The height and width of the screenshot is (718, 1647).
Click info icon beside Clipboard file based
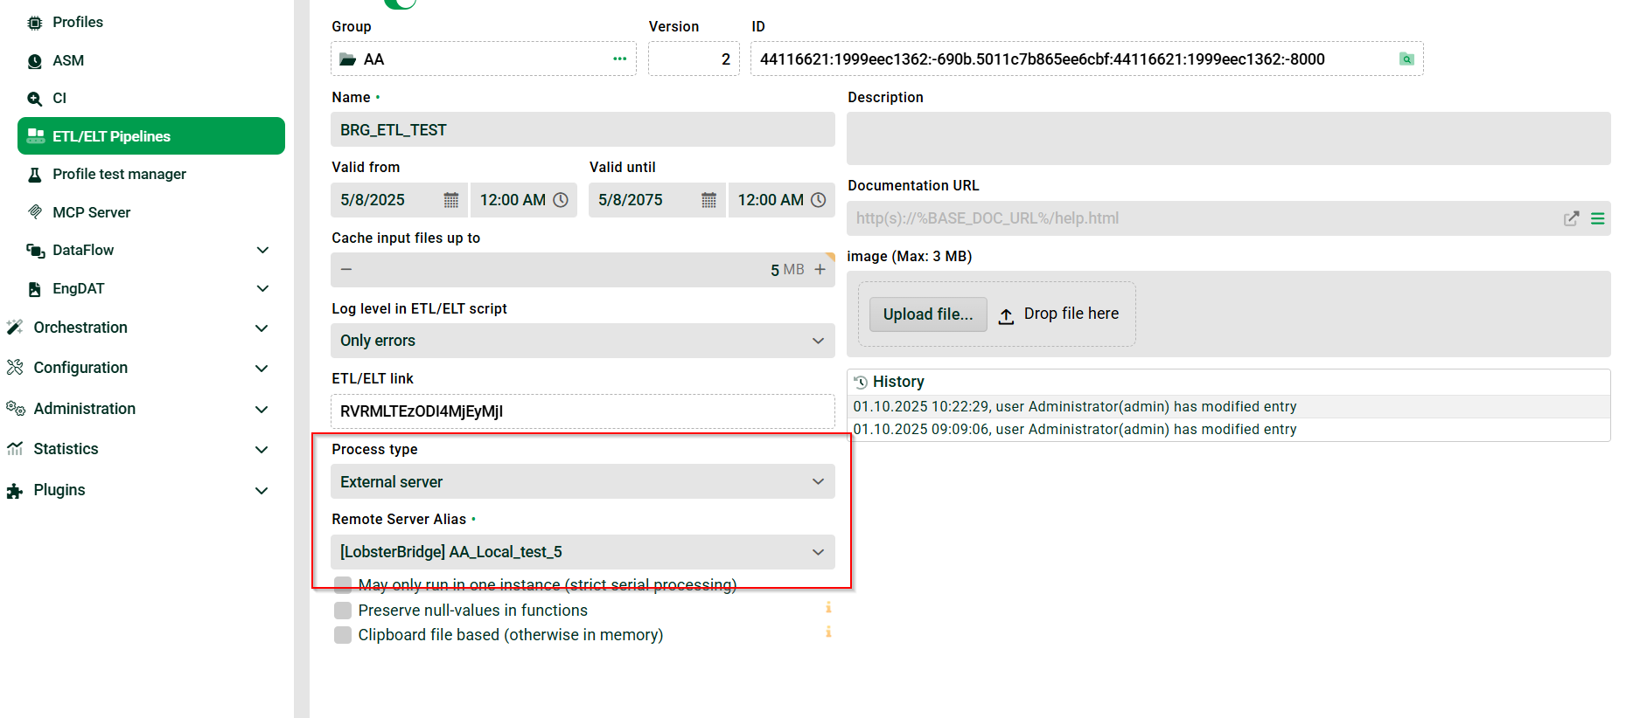(827, 632)
